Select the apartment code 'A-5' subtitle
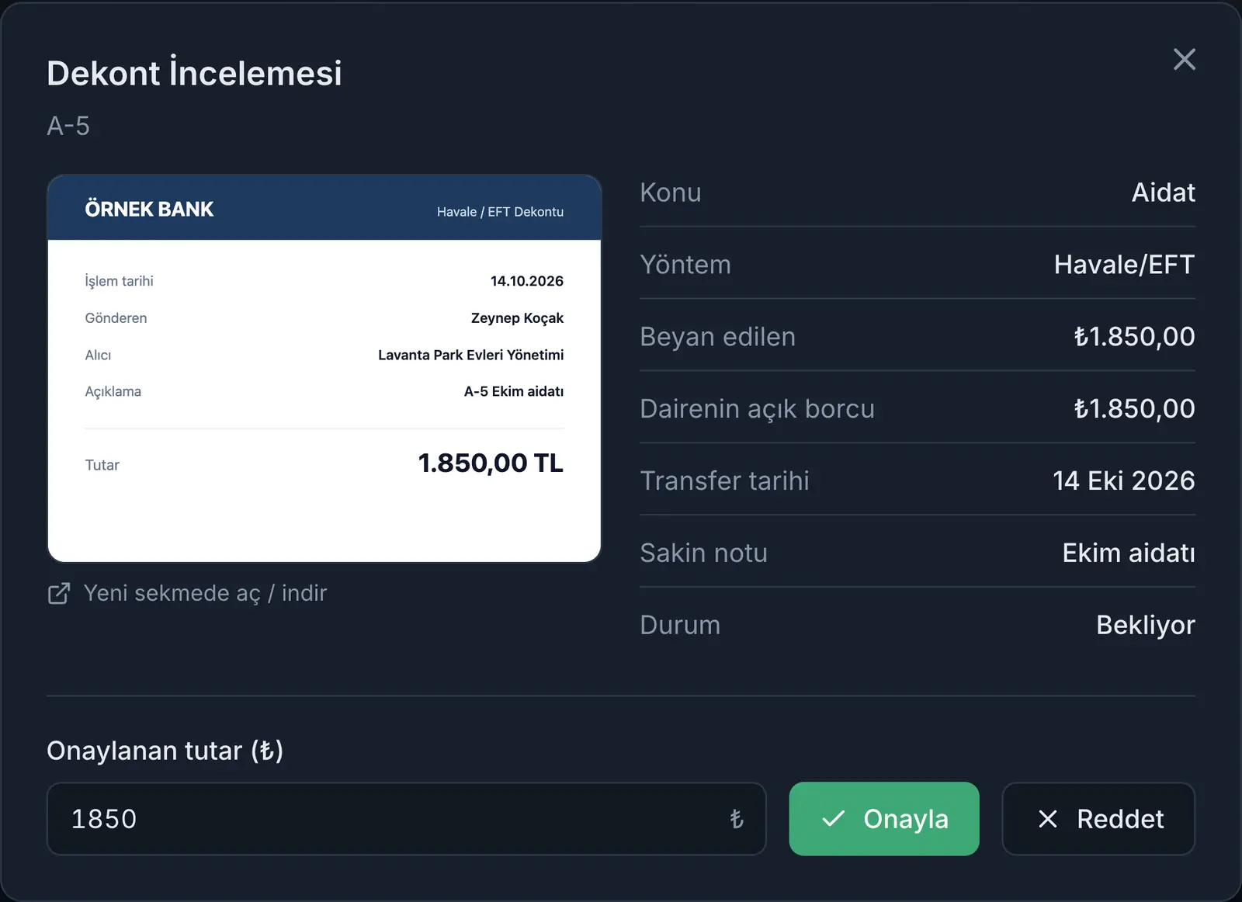The image size is (1242, 902). pos(68,126)
